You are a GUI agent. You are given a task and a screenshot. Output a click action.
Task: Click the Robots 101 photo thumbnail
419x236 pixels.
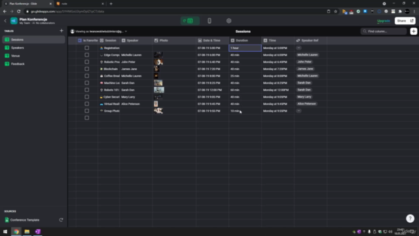[x=159, y=90]
